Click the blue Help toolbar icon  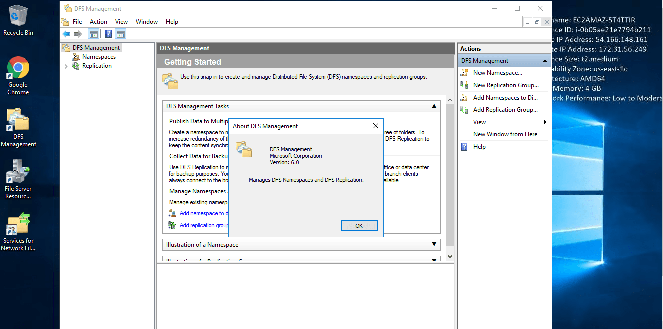pyautogui.click(x=108, y=34)
